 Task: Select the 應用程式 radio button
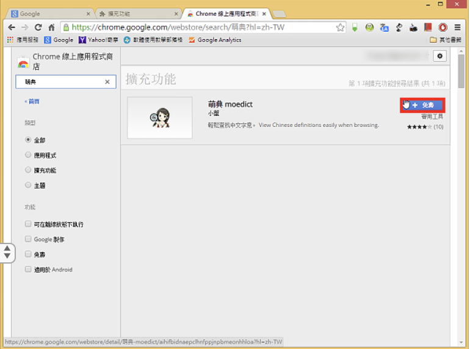tap(28, 155)
